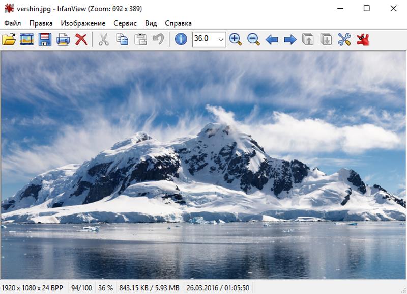407x294 pixels.
Task: Undo last action with the arrow icon
Action: 158,39
